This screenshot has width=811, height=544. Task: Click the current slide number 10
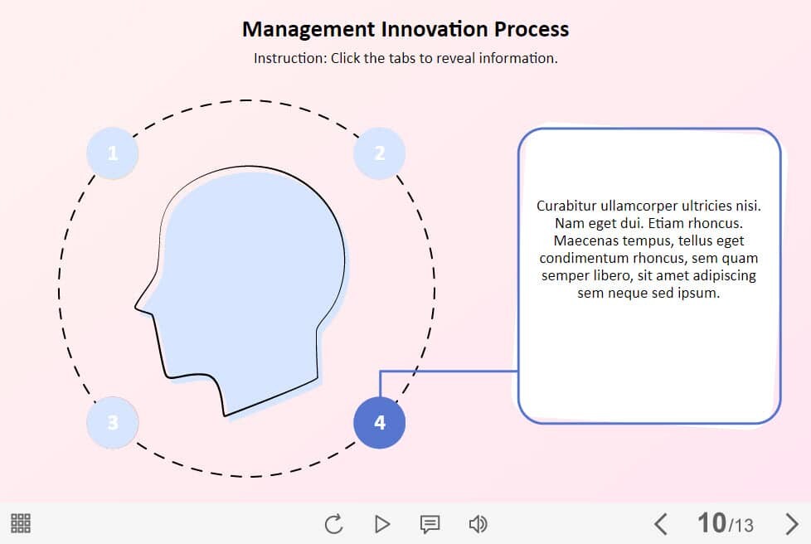tap(711, 523)
